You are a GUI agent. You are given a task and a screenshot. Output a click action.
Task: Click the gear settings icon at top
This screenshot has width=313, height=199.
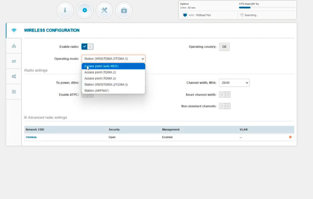[x=84, y=10]
